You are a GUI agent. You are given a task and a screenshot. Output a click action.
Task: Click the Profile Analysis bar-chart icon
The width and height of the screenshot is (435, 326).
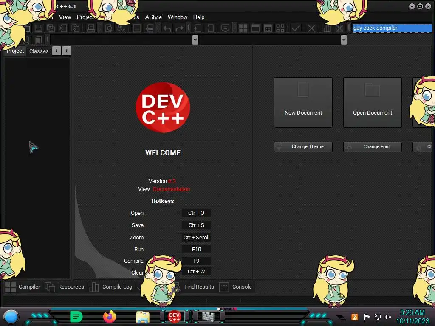click(x=327, y=28)
